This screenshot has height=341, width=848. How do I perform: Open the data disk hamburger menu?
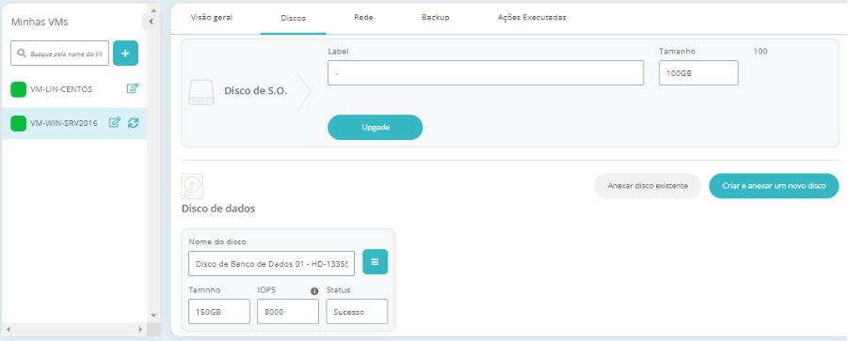(375, 262)
